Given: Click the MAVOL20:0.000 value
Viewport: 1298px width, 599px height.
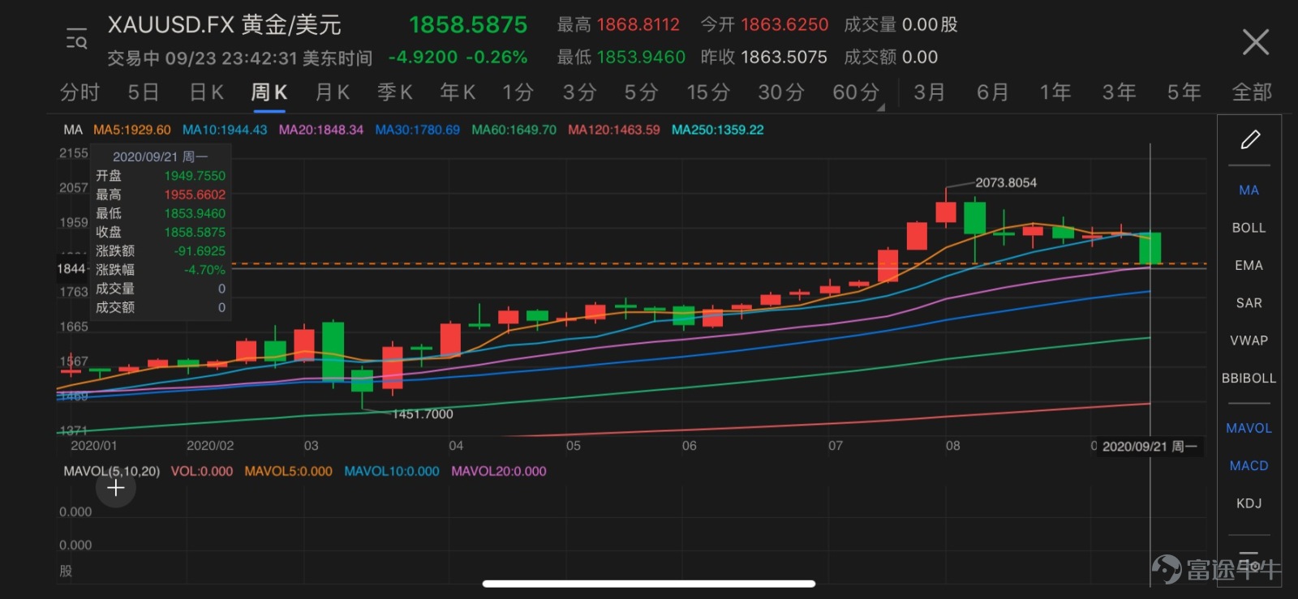Looking at the screenshot, I should coord(499,471).
